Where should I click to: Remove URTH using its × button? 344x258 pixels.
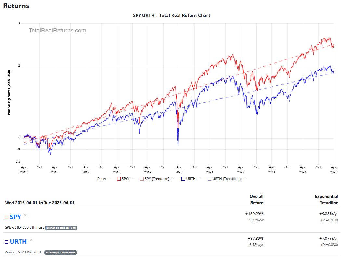[31, 240]
